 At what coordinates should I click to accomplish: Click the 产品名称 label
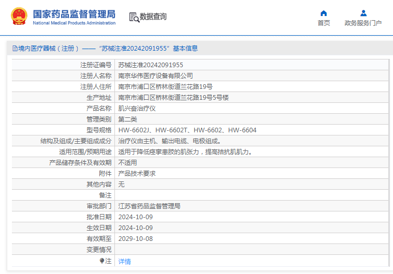click(x=99, y=109)
